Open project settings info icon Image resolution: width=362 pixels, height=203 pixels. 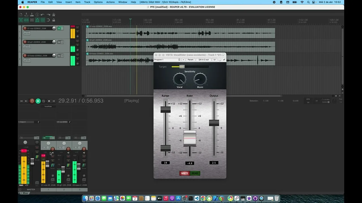[x=37, y=15]
